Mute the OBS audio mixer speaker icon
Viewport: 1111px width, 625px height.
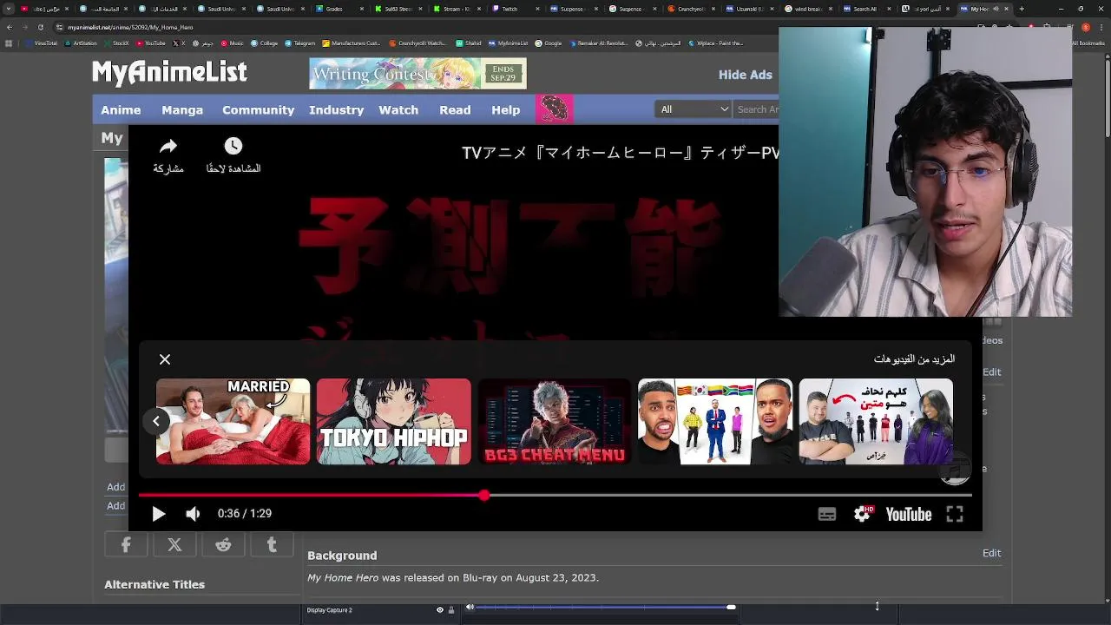tap(470, 608)
